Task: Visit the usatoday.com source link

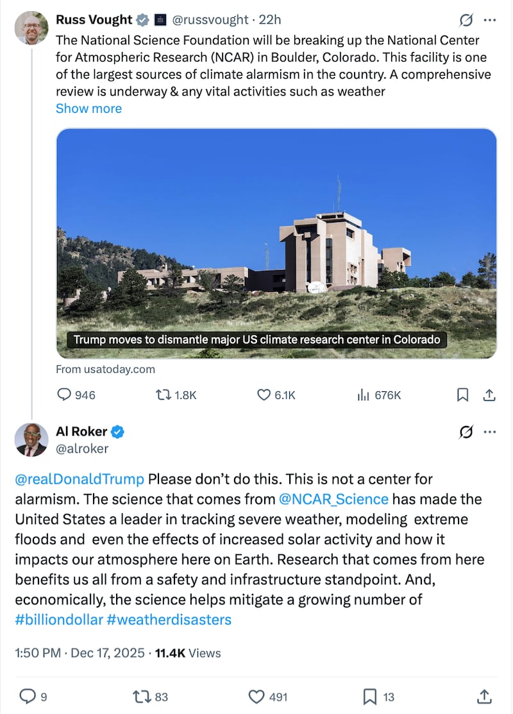Action: (x=105, y=369)
